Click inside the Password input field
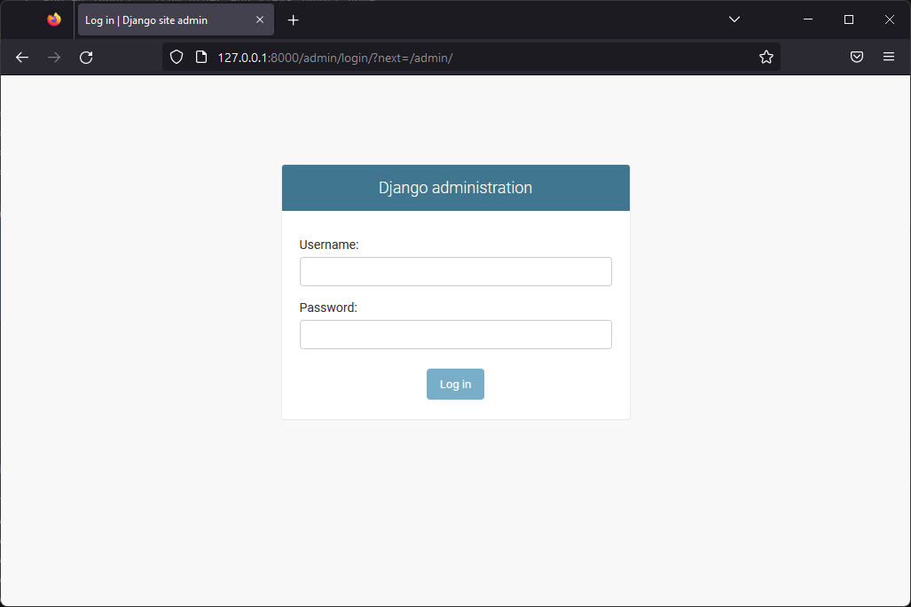Image resolution: width=911 pixels, height=607 pixels. pos(455,334)
